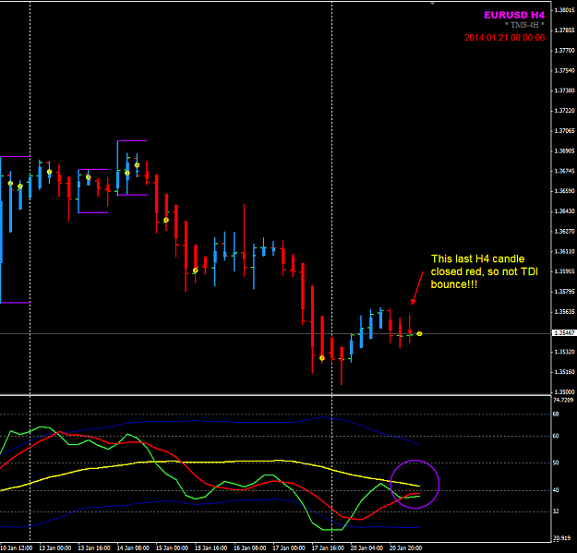
Task: Click price axis value 1.36590
Action: (564, 191)
